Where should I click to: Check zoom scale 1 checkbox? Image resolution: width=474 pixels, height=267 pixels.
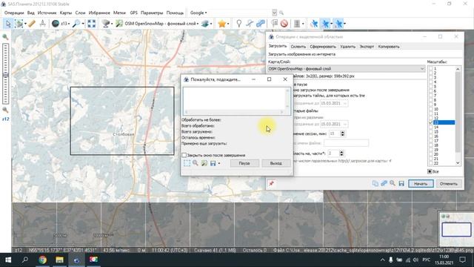(431, 69)
